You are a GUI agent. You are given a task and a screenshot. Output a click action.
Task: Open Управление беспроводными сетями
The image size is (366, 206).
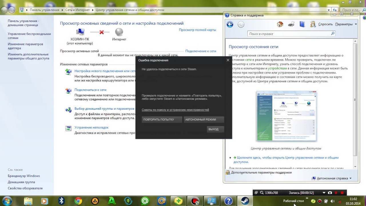(x=29, y=36)
